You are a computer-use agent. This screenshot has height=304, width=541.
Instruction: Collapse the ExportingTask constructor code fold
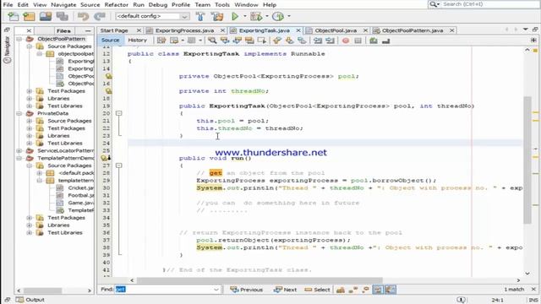(118, 113)
